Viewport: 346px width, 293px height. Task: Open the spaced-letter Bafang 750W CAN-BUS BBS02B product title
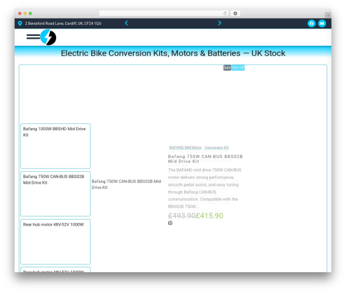pos(205,159)
